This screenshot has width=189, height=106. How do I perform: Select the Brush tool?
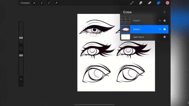click(132, 3)
